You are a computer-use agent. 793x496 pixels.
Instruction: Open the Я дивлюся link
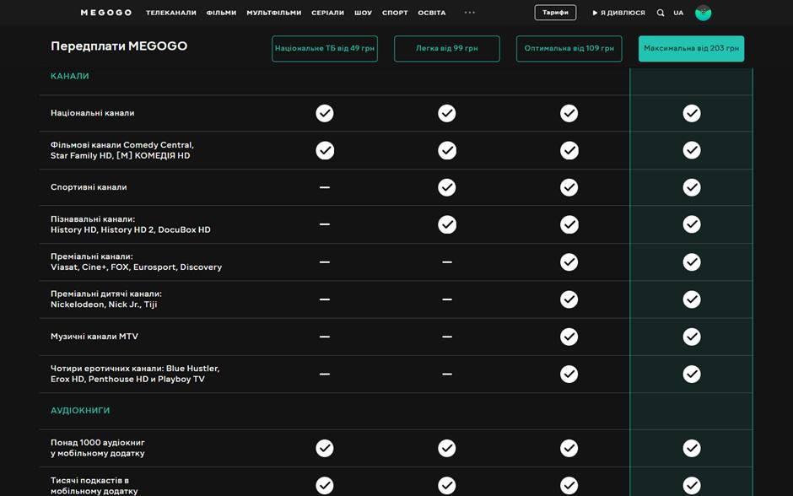coord(619,13)
